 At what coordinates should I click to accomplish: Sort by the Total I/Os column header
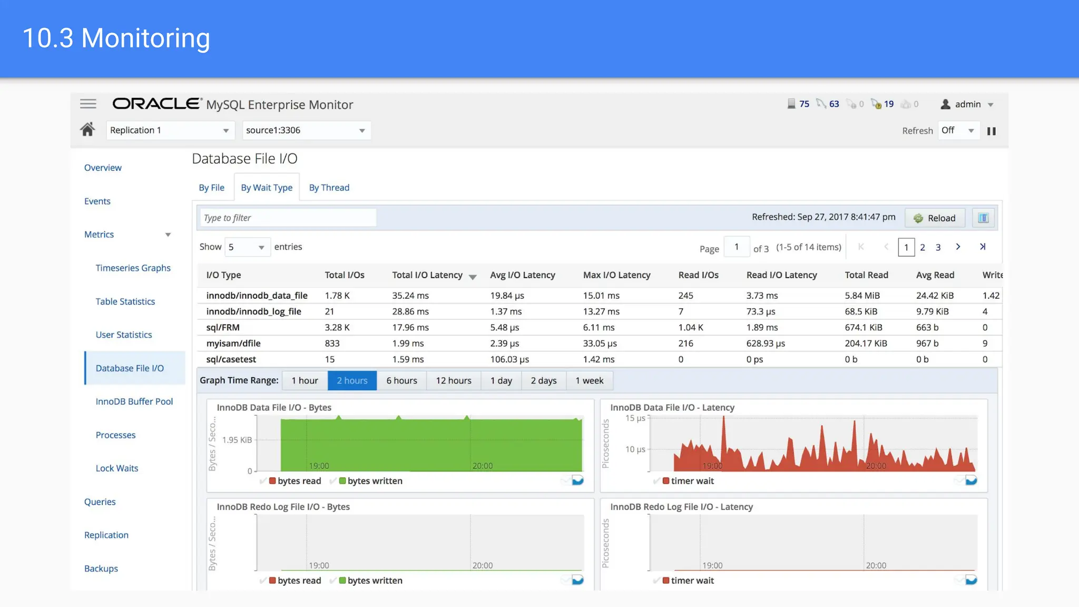point(345,275)
